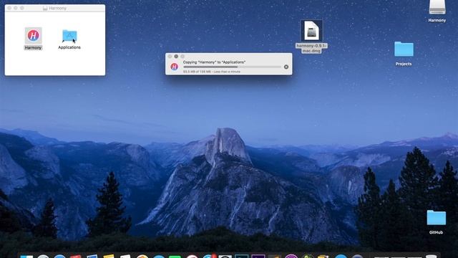Open the Applications folder shortcut in the Harmony window
The width and height of the screenshot is (458, 258).
tap(69, 36)
